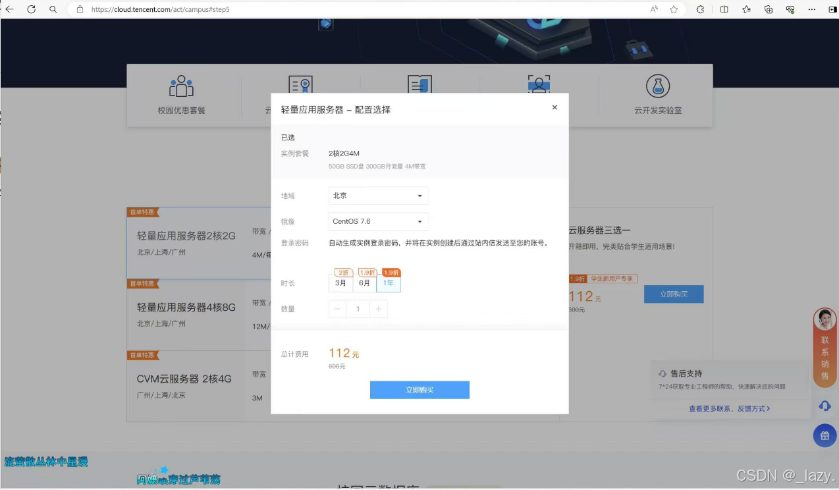Toggle the Split screen icon
Screen dimensions: 839x490
(724, 10)
